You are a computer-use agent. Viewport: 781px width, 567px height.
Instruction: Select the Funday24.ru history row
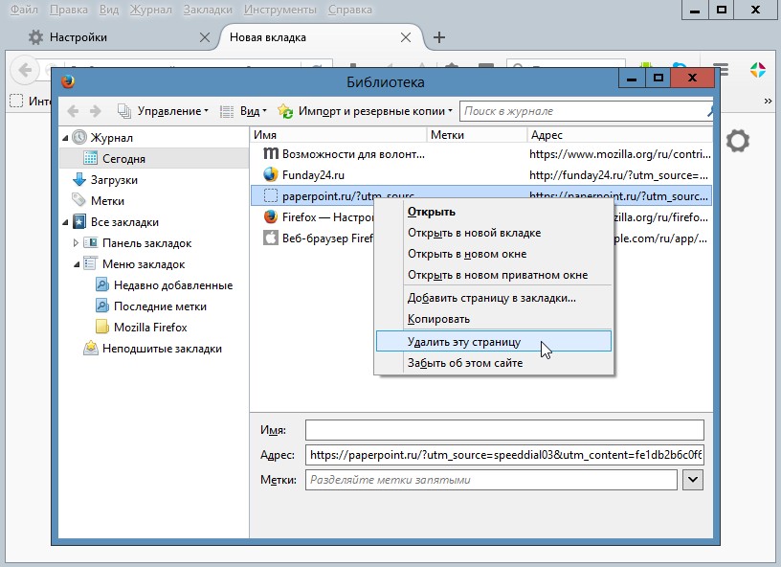coord(481,175)
